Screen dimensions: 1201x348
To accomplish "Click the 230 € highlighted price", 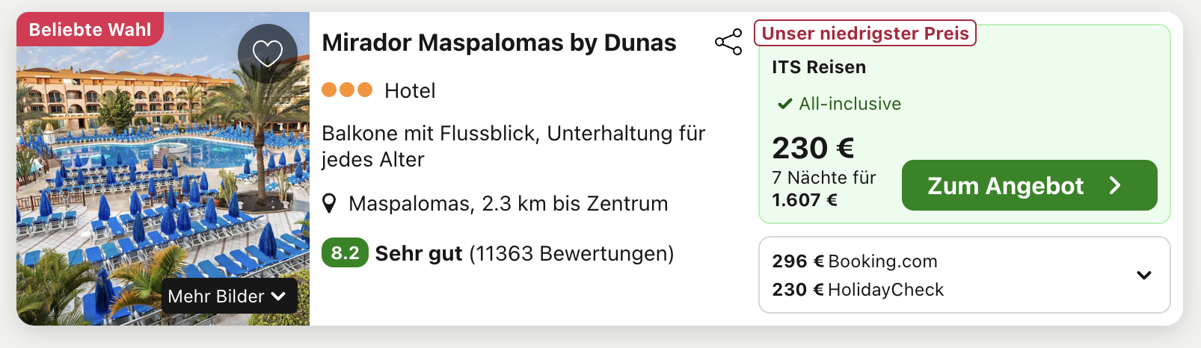I will click(x=813, y=148).
